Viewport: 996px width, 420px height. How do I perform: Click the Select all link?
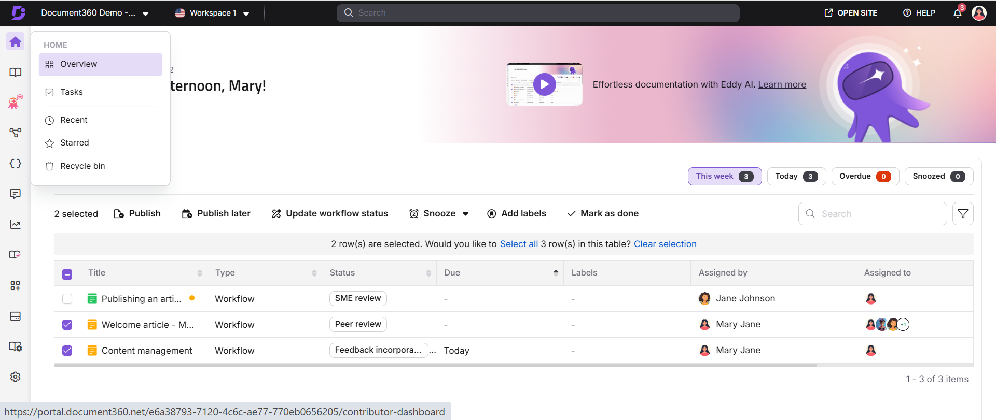[x=519, y=244]
